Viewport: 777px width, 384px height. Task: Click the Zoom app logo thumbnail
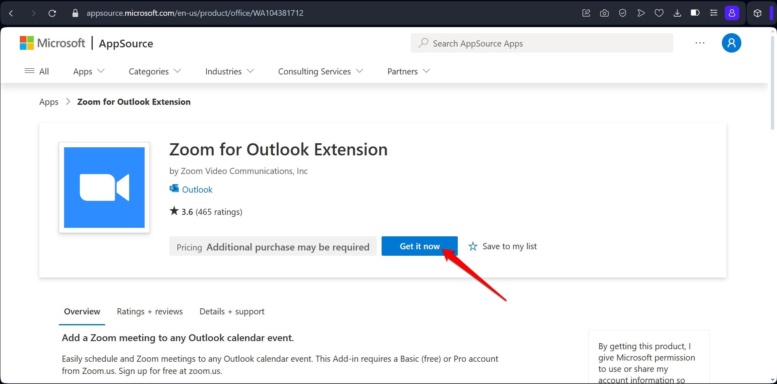tap(105, 187)
